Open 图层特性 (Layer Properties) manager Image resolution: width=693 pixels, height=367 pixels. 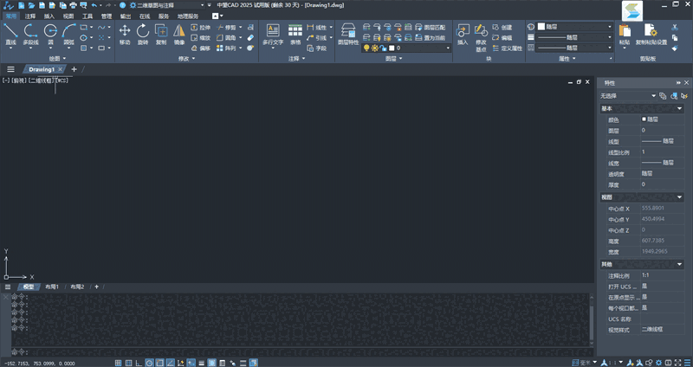(348, 35)
